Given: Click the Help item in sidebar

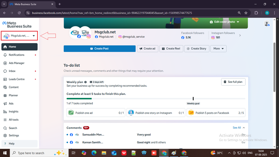Looking at the screenshot, I should click(19, 144).
